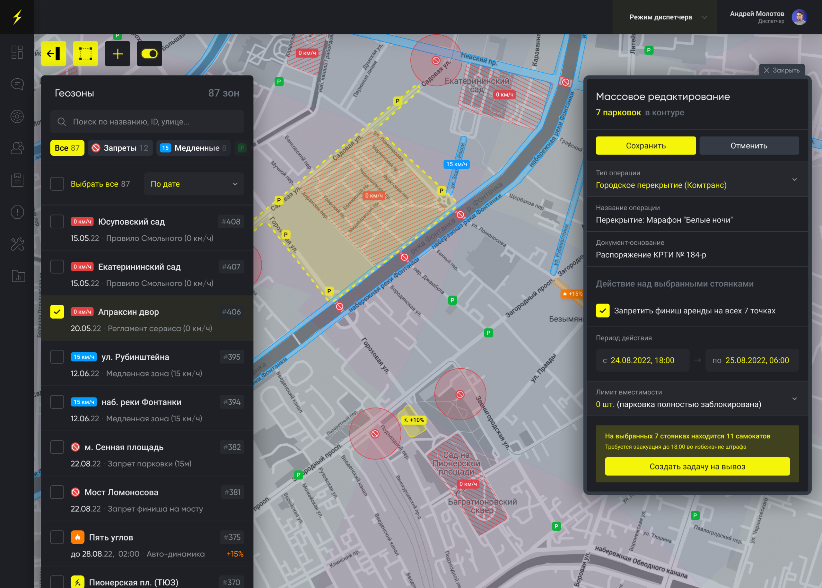Open the end date 25.08.2022, 06:00 picker

pos(752,360)
